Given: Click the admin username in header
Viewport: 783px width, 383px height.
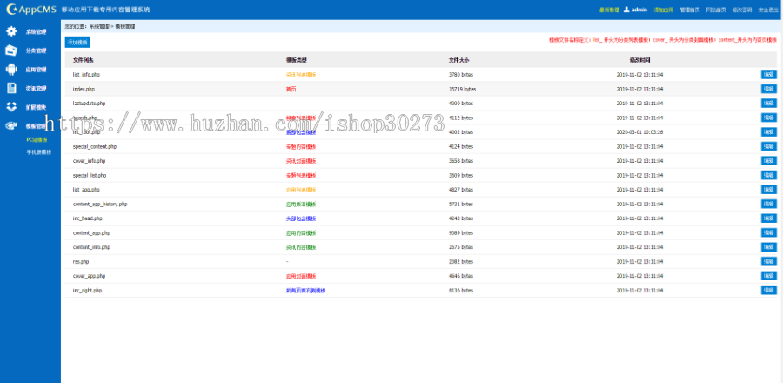Looking at the screenshot, I should pos(639,10).
